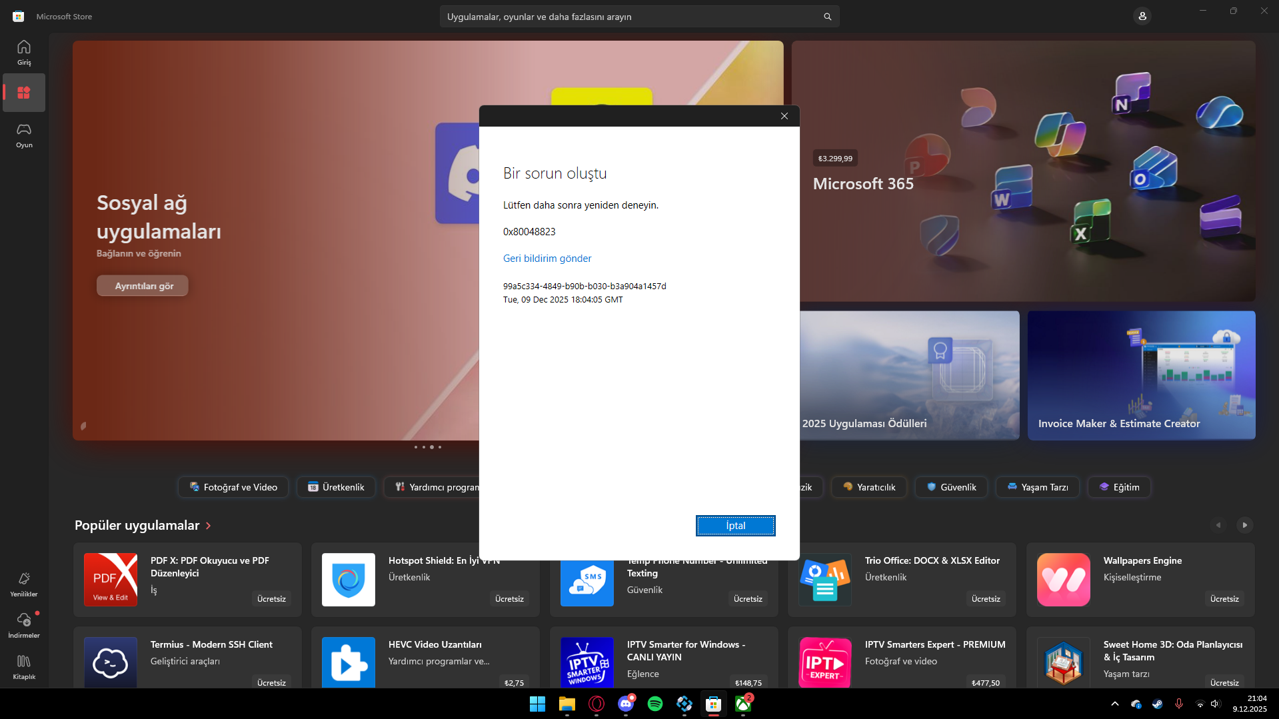Select the Yaşam Tarzı category
This screenshot has width=1279, height=719.
point(1037,487)
